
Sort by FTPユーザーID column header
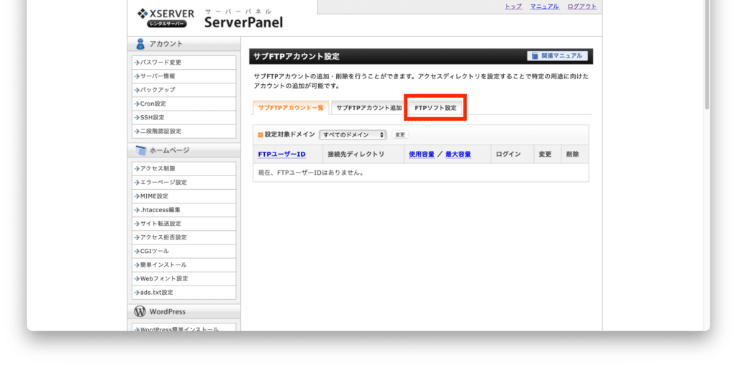tap(281, 154)
